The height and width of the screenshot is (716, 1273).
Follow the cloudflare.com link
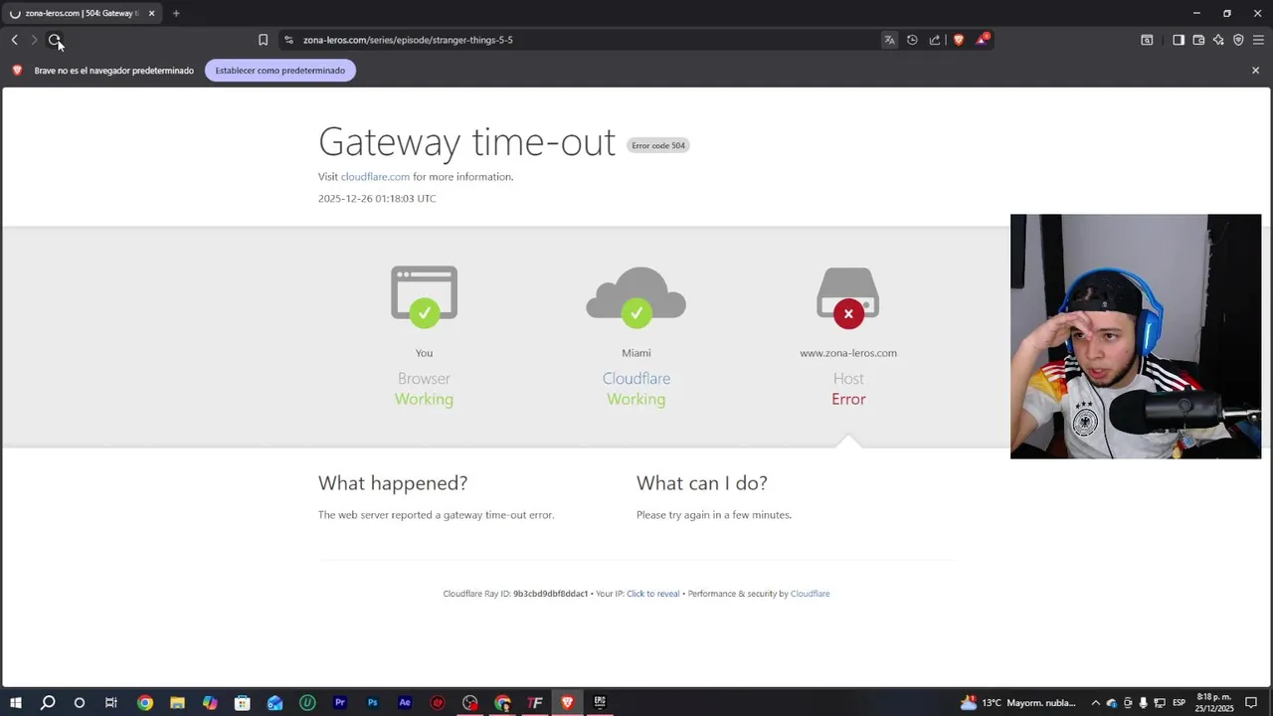(375, 177)
